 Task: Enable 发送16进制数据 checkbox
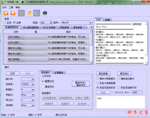click(x=97, y=83)
